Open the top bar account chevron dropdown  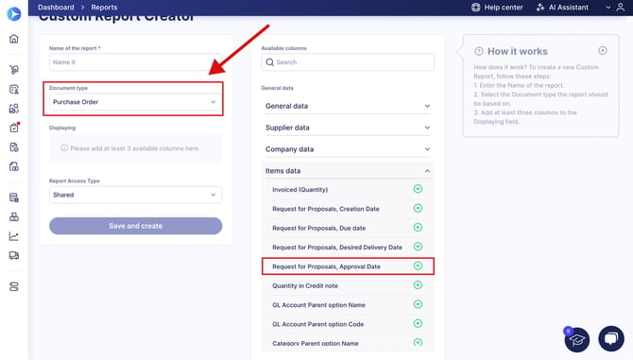pyautogui.click(x=608, y=8)
